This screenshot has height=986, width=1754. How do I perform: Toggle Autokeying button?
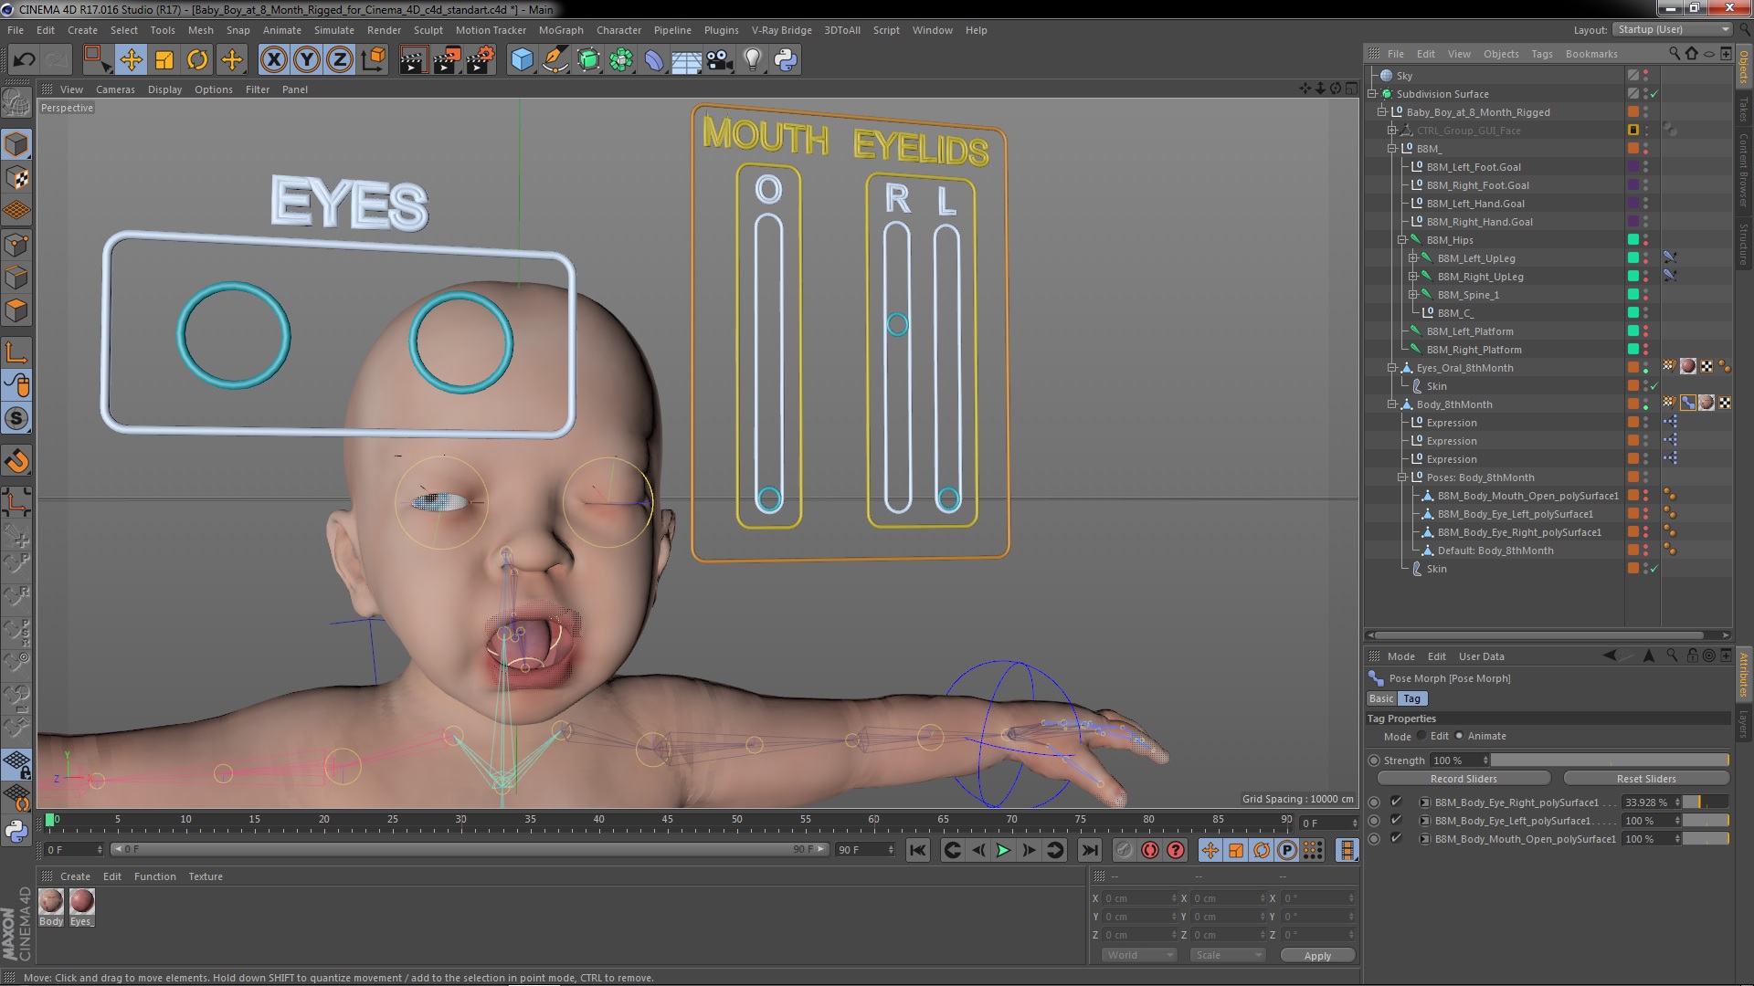1150,850
